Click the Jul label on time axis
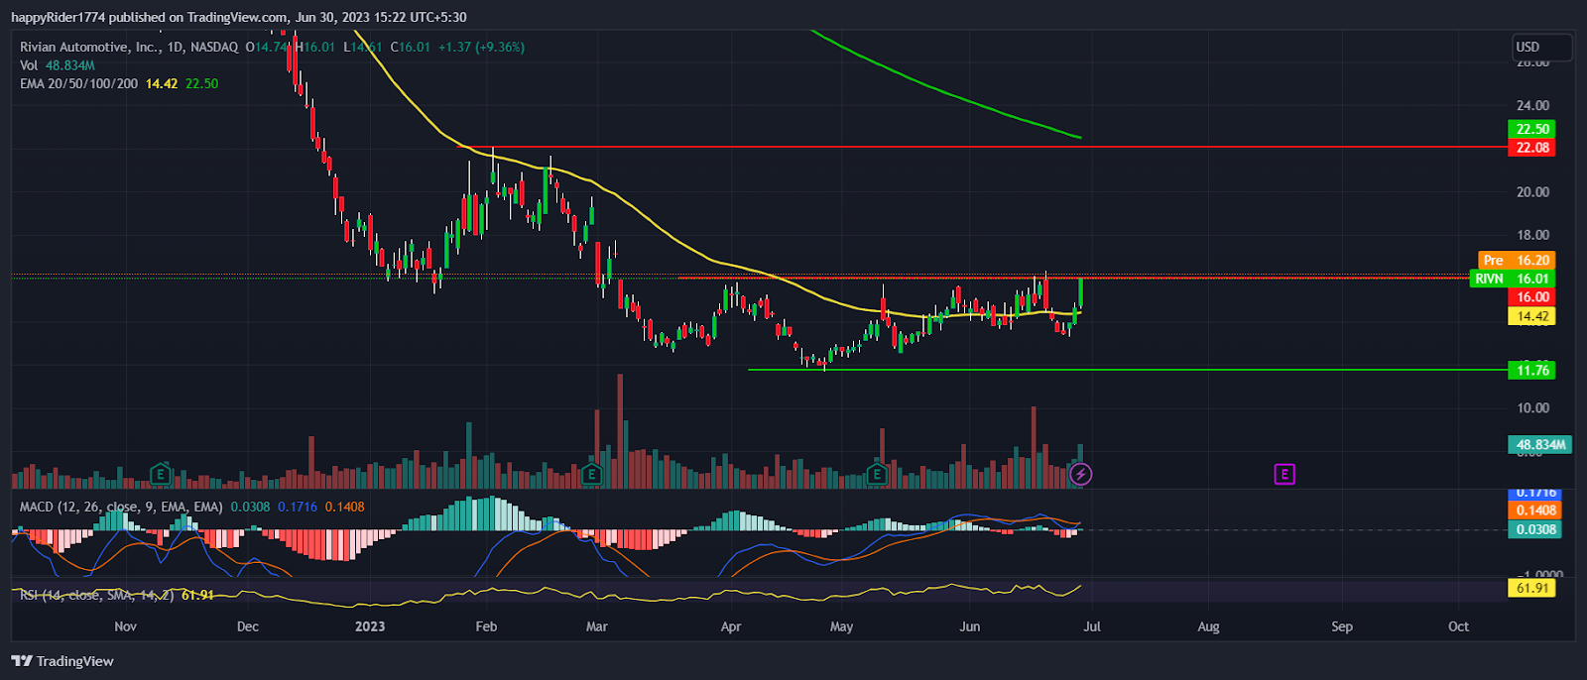 pyautogui.click(x=1092, y=626)
